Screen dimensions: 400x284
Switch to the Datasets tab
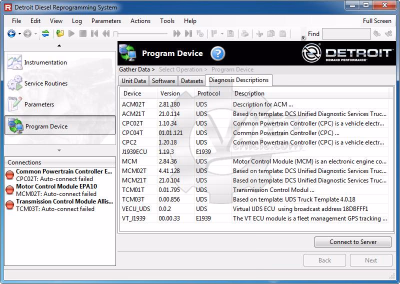click(x=192, y=81)
